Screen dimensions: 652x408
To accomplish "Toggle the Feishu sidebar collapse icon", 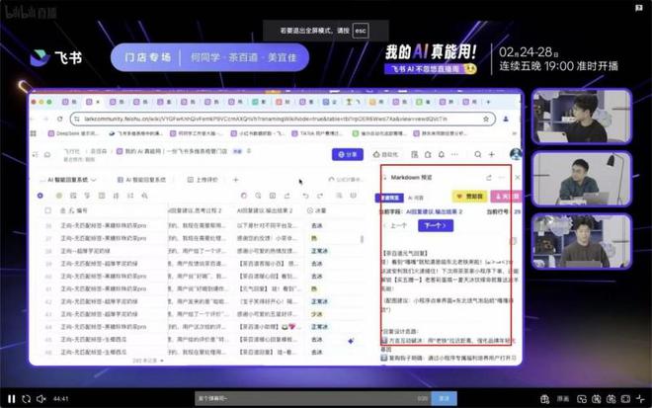I will 36,154.
